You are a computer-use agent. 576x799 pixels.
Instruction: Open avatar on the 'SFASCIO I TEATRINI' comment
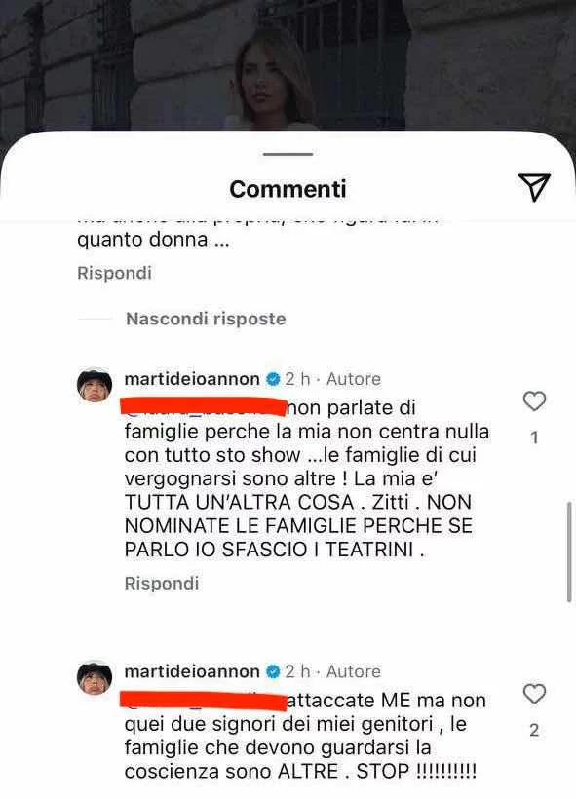(x=95, y=385)
